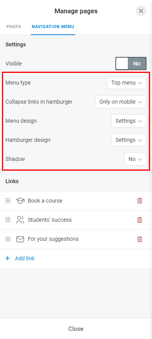Toggle the Visible switch
152x339 pixels.
[131, 64]
